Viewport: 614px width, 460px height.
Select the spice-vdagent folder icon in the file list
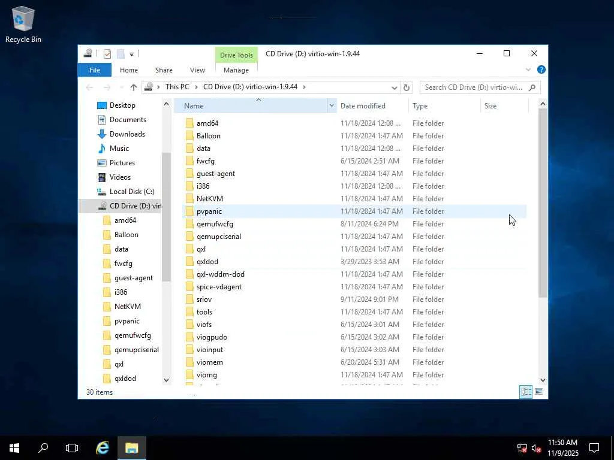pyautogui.click(x=189, y=287)
